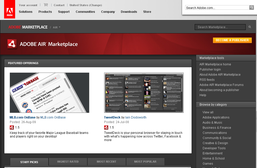
Task: Select View all categories
Action: coord(208,112)
